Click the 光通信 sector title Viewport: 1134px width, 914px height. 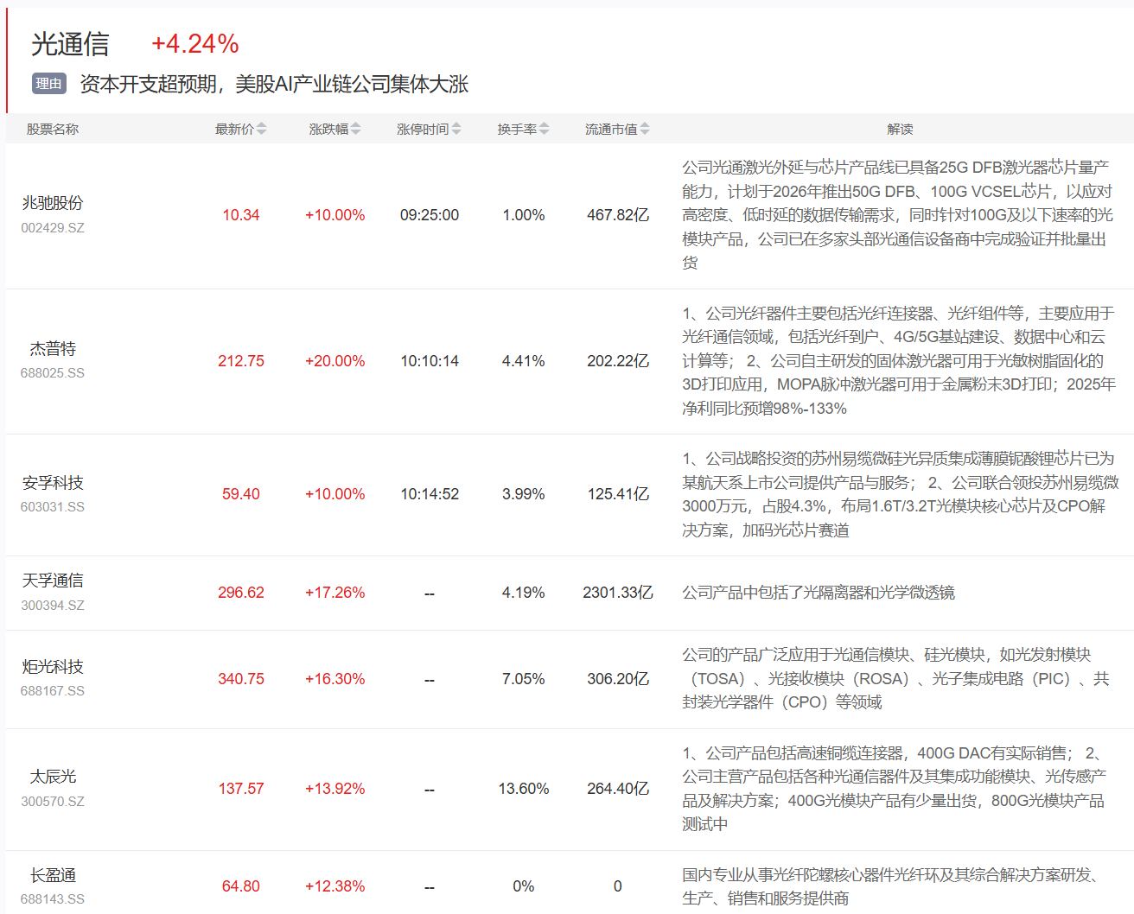pyautogui.click(x=70, y=44)
